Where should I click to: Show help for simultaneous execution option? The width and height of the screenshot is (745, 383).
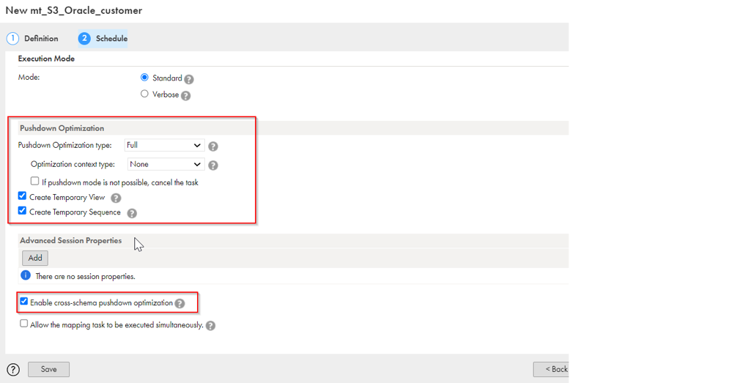click(x=210, y=326)
